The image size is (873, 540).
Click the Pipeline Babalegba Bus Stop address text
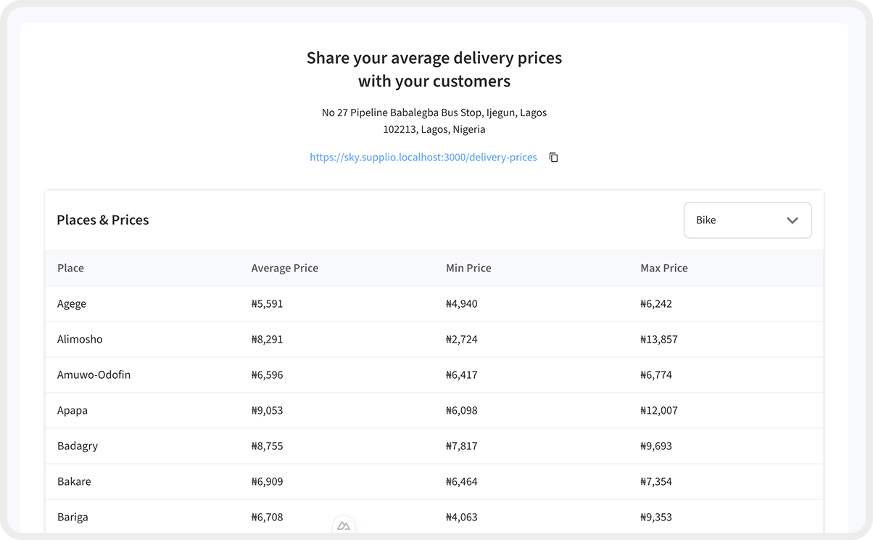click(434, 113)
